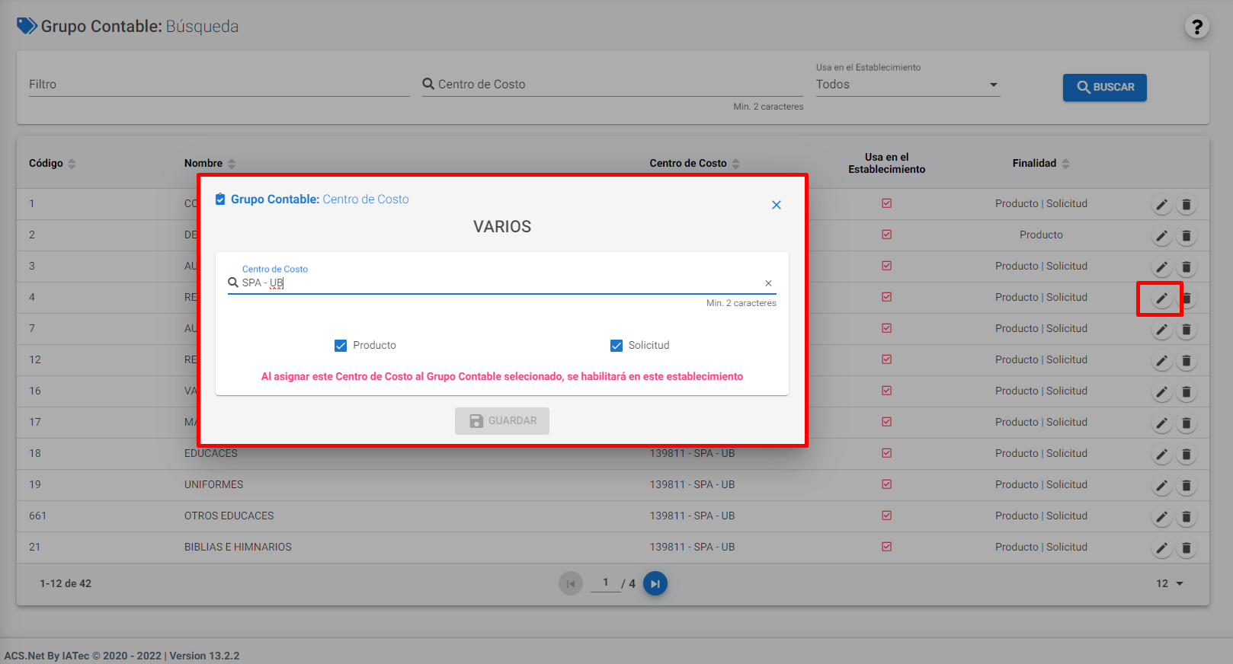
Task: Delete the EDUCACES row
Action: click(x=1187, y=455)
